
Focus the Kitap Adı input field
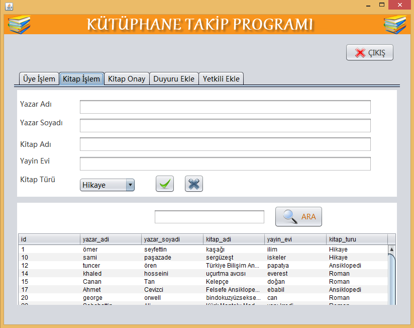pos(225,144)
